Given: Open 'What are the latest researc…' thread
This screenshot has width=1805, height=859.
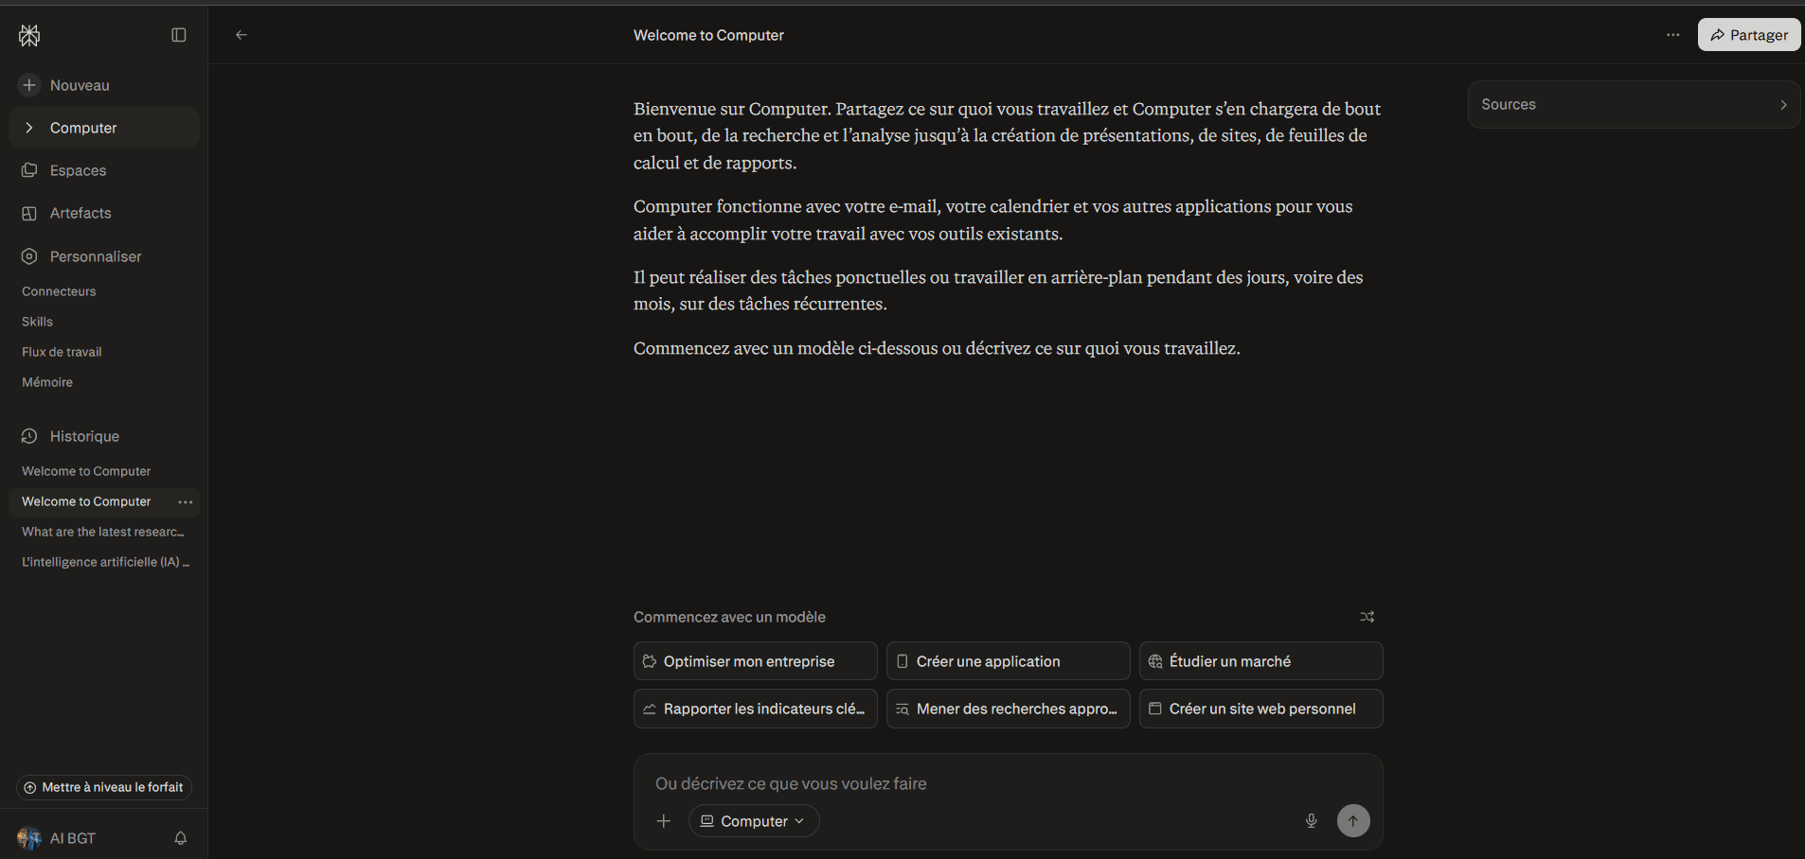Looking at the screenshot, I should coord(103,532).
